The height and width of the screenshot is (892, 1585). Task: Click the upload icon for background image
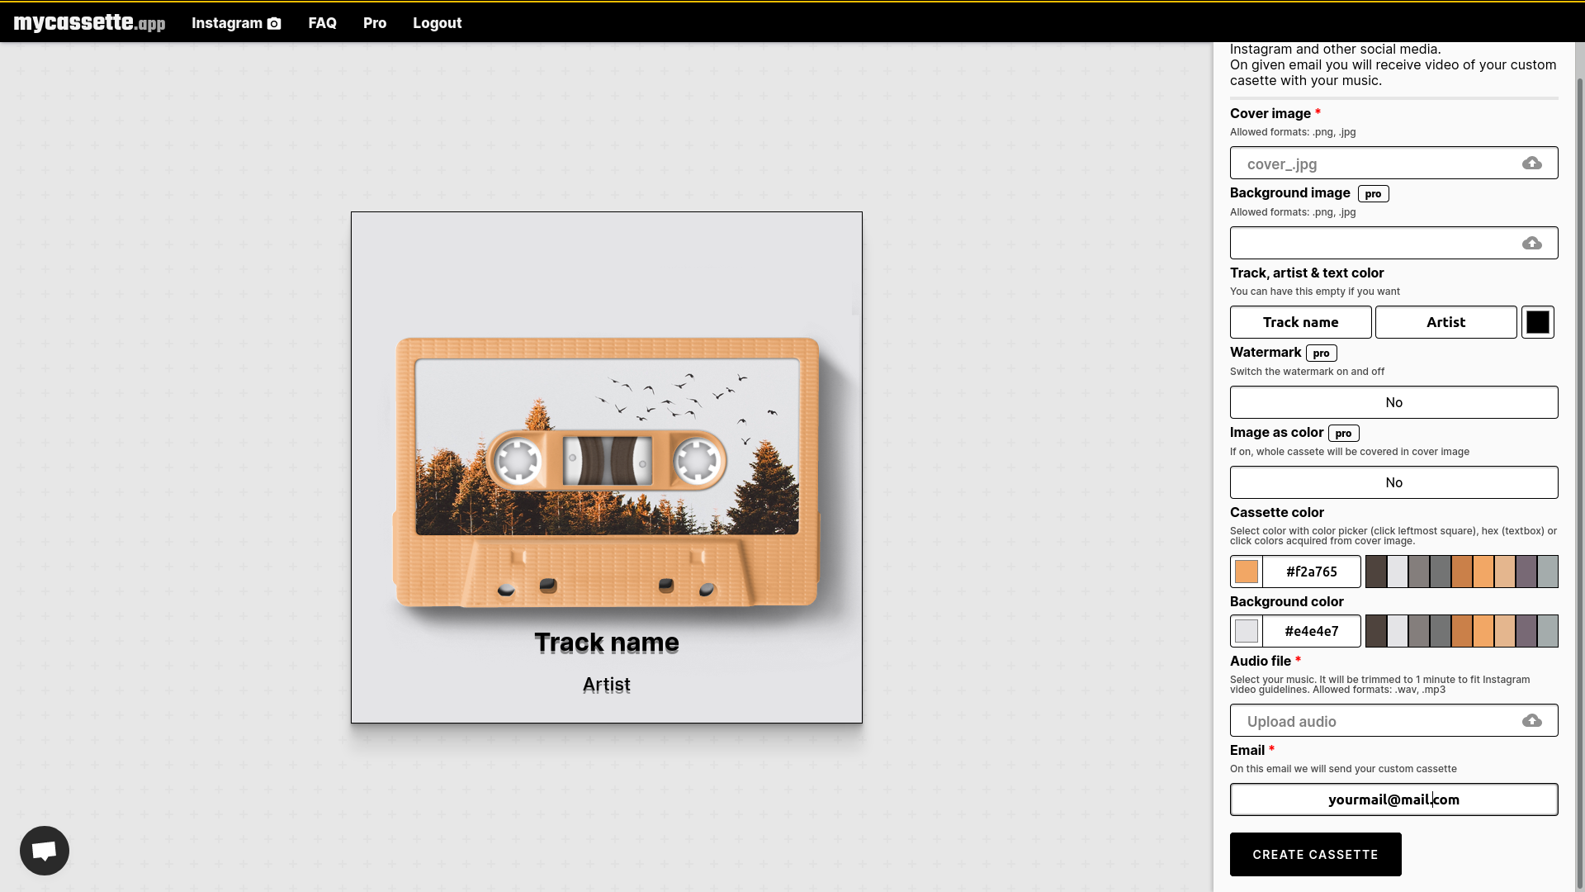[x=1531, y=243]
